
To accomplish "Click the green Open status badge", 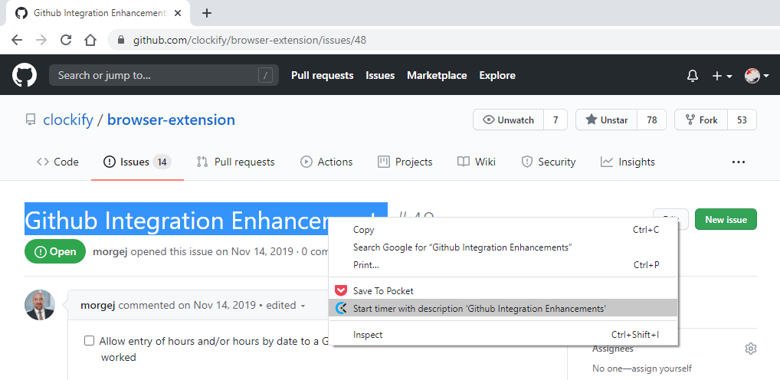I will (55, 252).
